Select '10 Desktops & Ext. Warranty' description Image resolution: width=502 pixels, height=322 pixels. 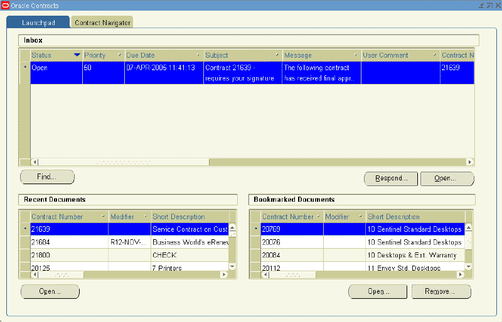click(x=415, y=255)
